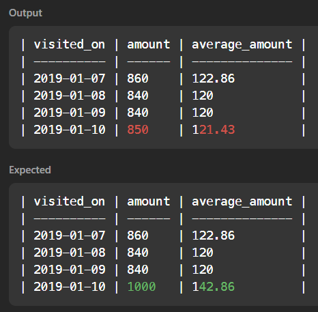The height and width of the screenshot is (312, 318).
Task: Click red 121.43 average in Output
Action: click(x=213, y=130)
